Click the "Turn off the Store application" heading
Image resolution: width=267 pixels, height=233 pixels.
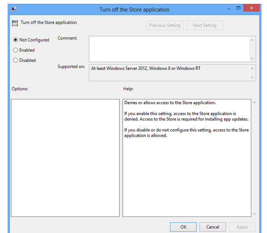49,22
